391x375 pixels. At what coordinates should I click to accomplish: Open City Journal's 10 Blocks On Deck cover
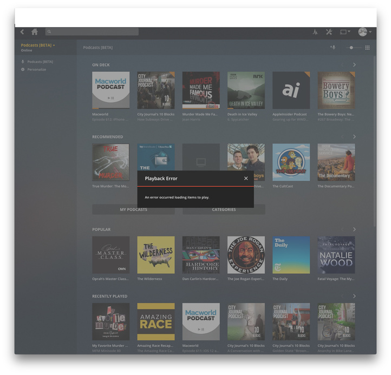pos(156,90)
